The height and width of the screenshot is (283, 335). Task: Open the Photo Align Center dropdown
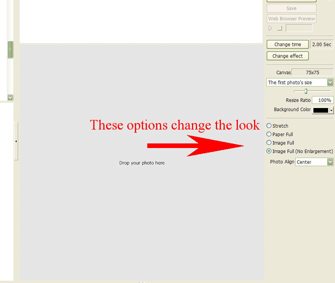[x=330, y=162]
